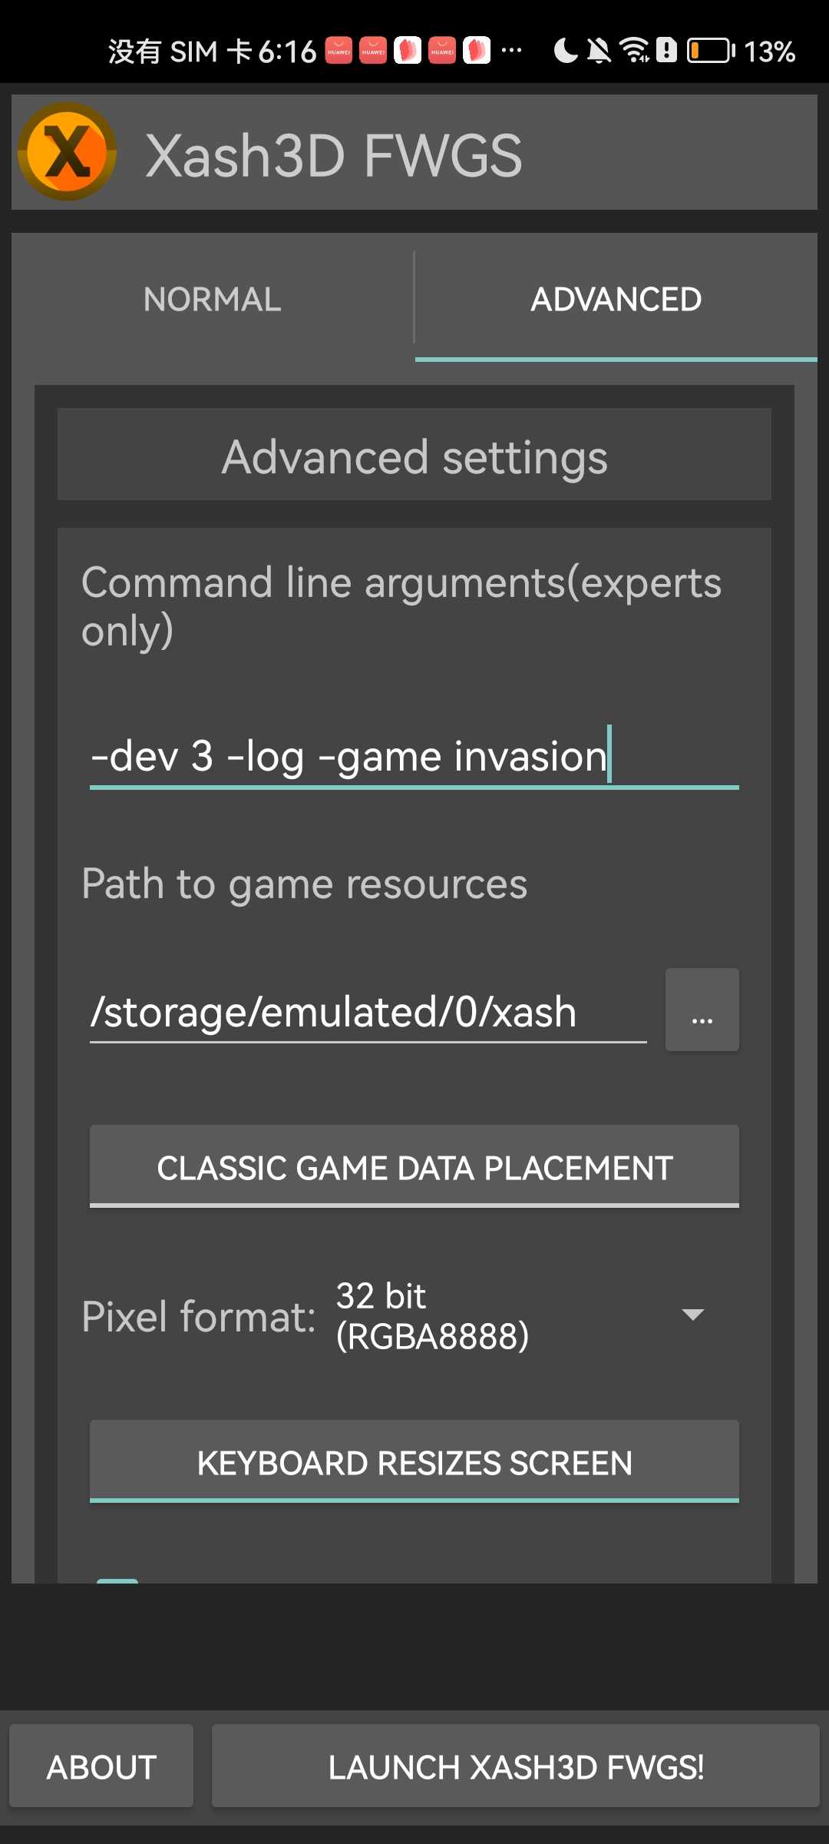Tap the do-not-disturb moon status icon

(x=566, y=51)
